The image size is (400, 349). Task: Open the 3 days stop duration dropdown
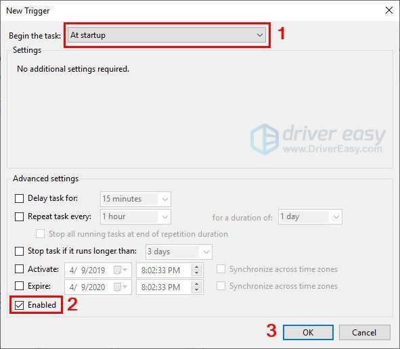coord(179,252)
